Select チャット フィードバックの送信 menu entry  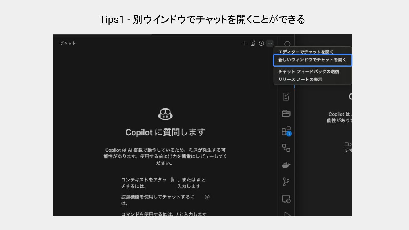click(309, 72)
